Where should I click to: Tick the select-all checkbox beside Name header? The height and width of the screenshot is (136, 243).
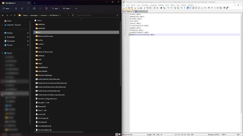(x=35, y=20)
